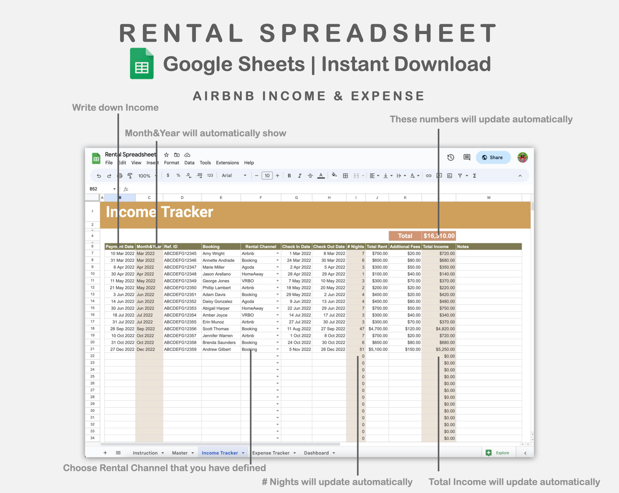Screen dimensions: 619x493
Task: Select the Functions (Σ) icon
Action: [x=474, y=175]
